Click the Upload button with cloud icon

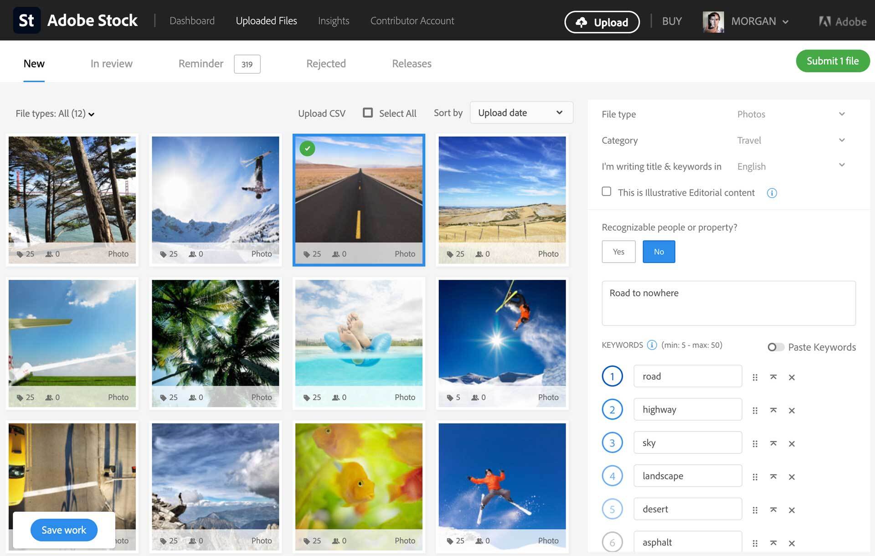[602, 21]
